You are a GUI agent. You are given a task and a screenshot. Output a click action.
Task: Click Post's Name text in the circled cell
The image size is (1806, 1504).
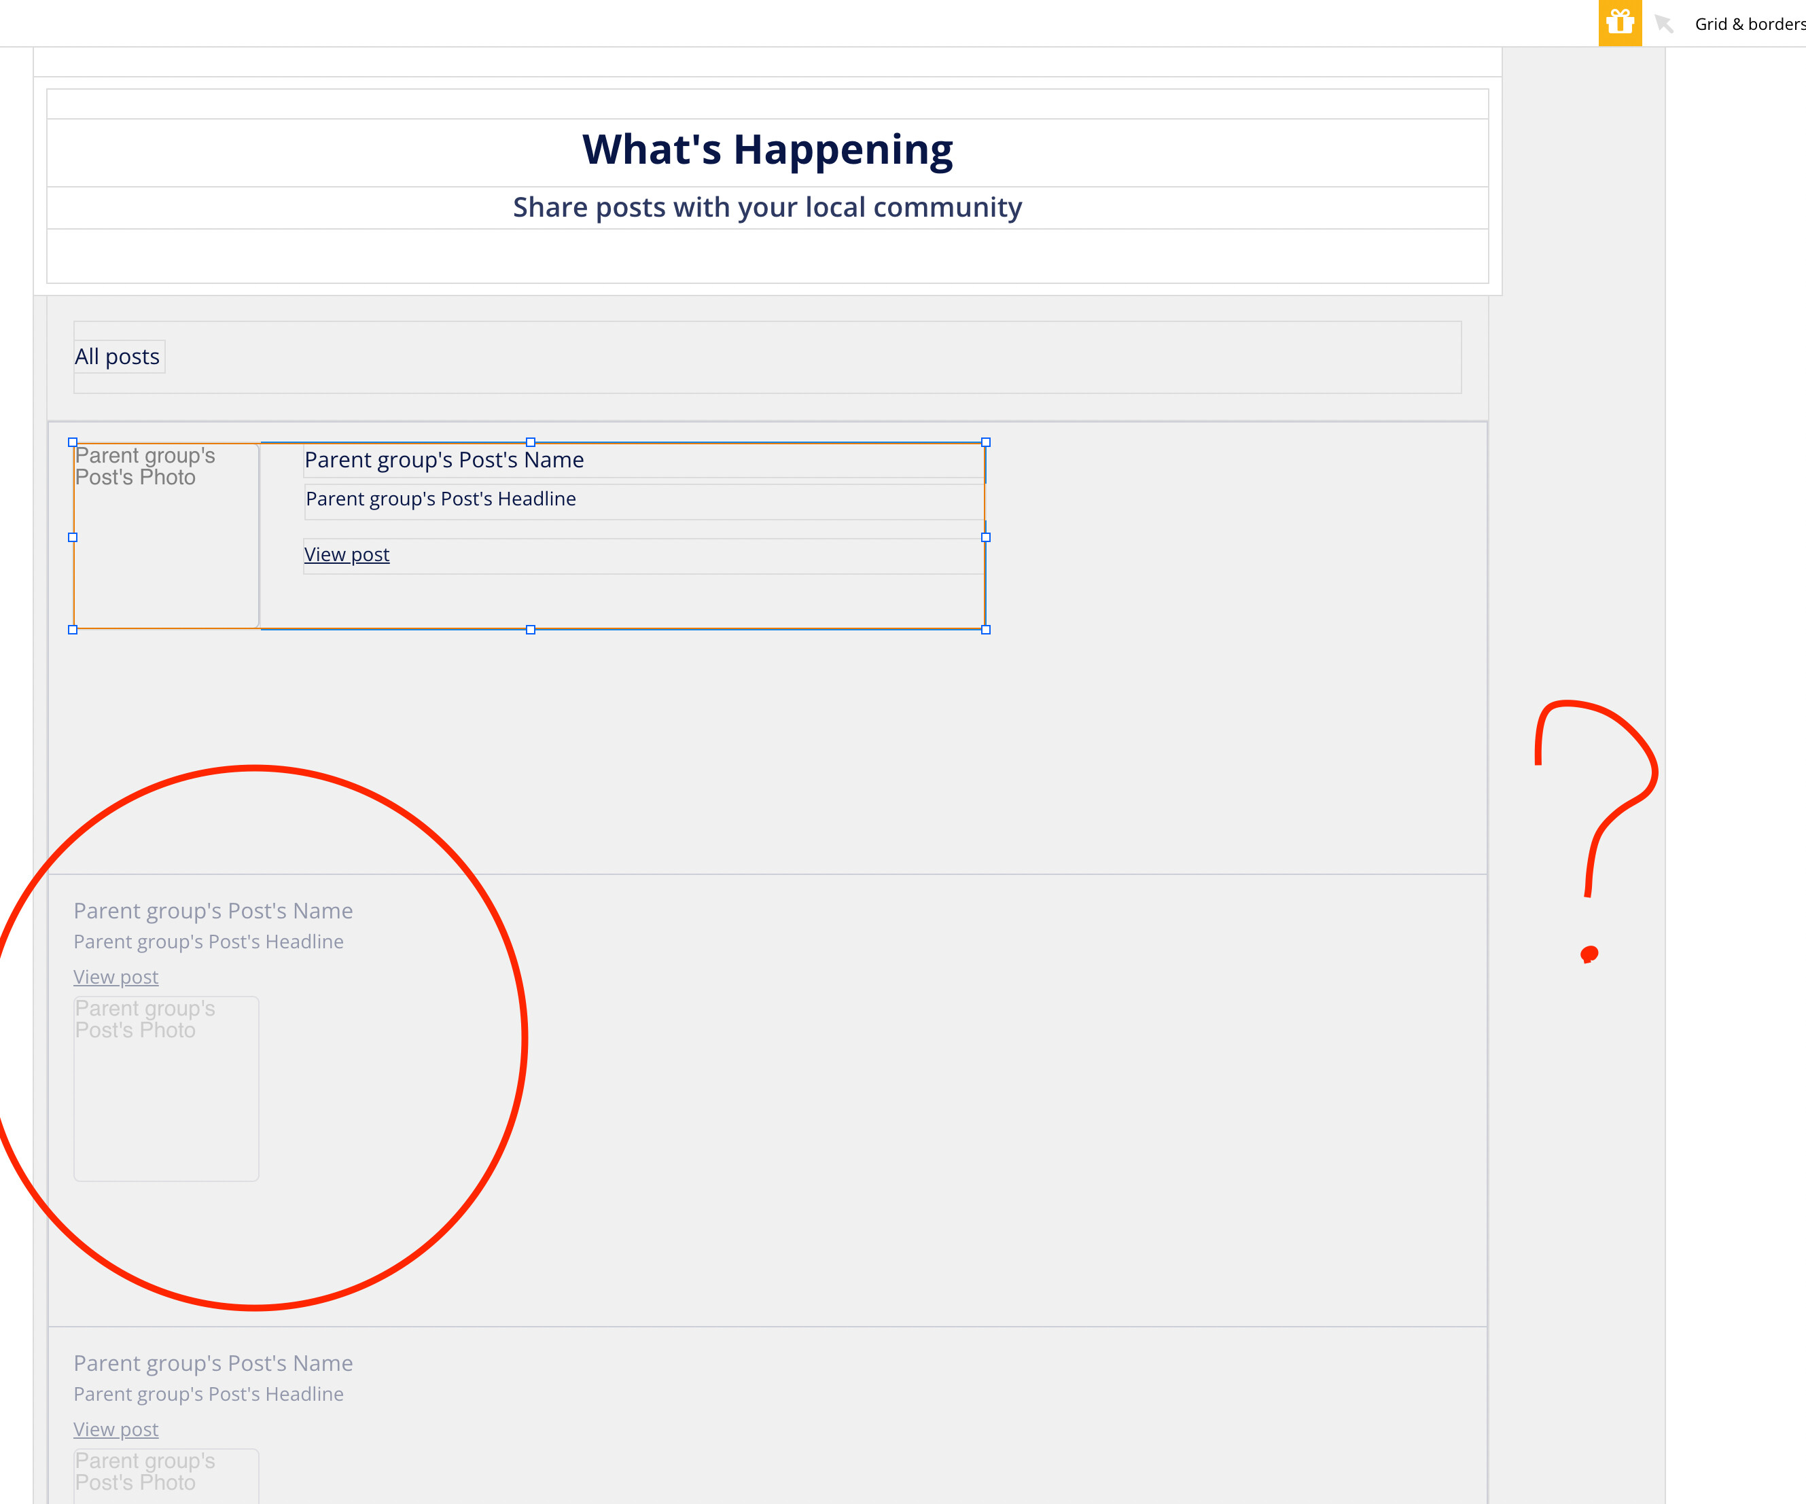pyautogui.click(x=213, y=911)
